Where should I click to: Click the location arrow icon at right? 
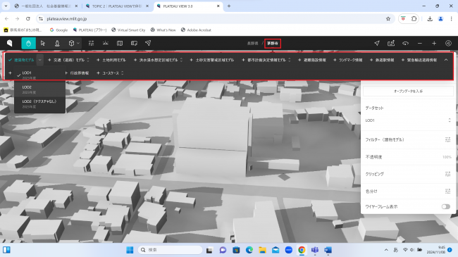377,43
